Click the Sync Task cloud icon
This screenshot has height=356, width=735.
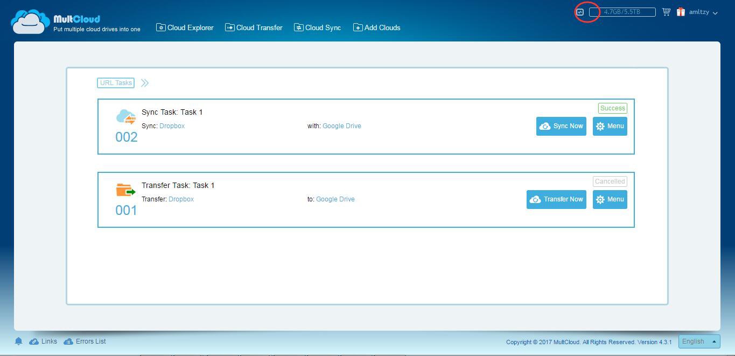(126, 117)
